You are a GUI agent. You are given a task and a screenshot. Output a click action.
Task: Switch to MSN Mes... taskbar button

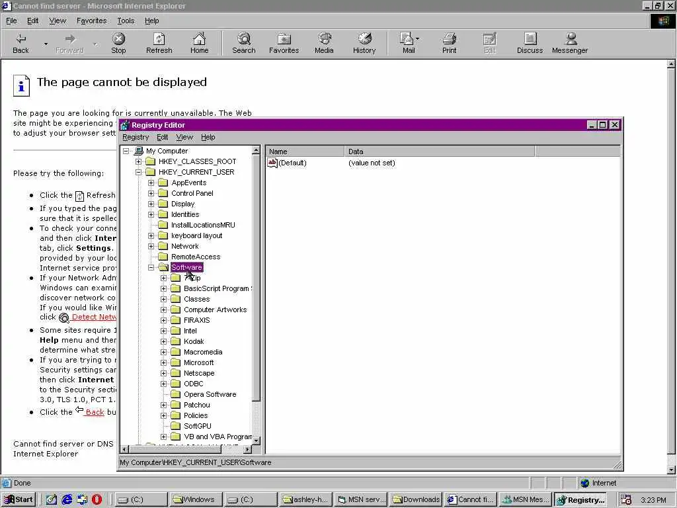526,499
